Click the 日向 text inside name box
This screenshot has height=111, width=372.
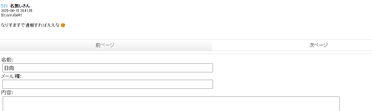click(9, 68)
